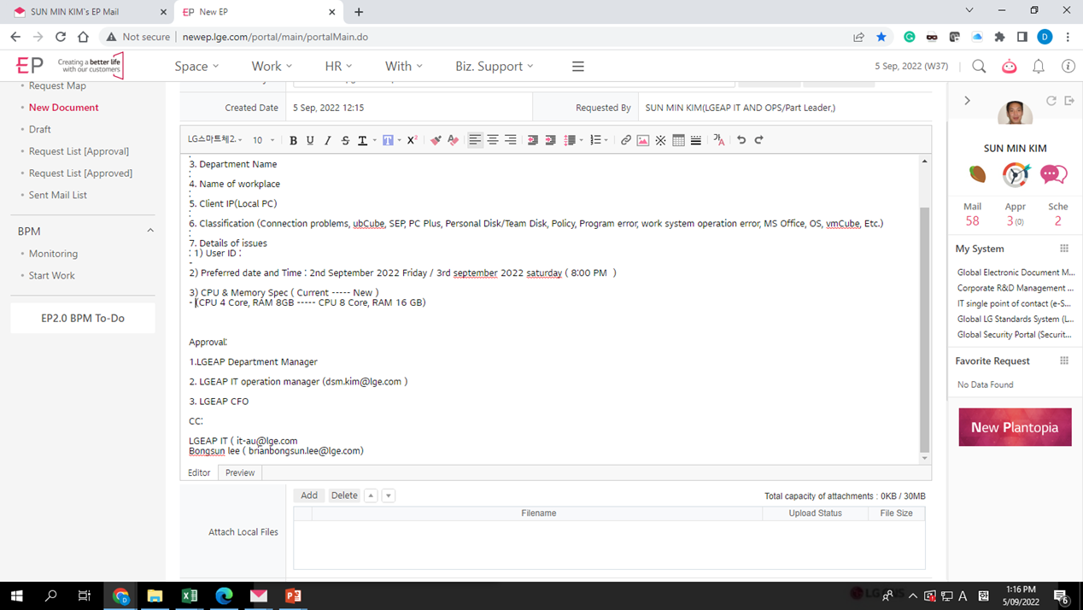Insert horizontal line in editor
Screen dimensions: 1083x610
(x=696, y=140)
